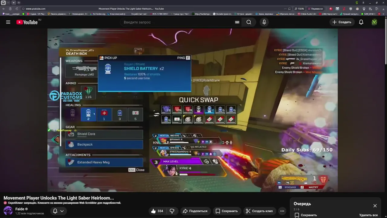This screenshot has width=387, height=218.
Task: Open the SAN_VENCH bookmark
Action: coord(368,14)
